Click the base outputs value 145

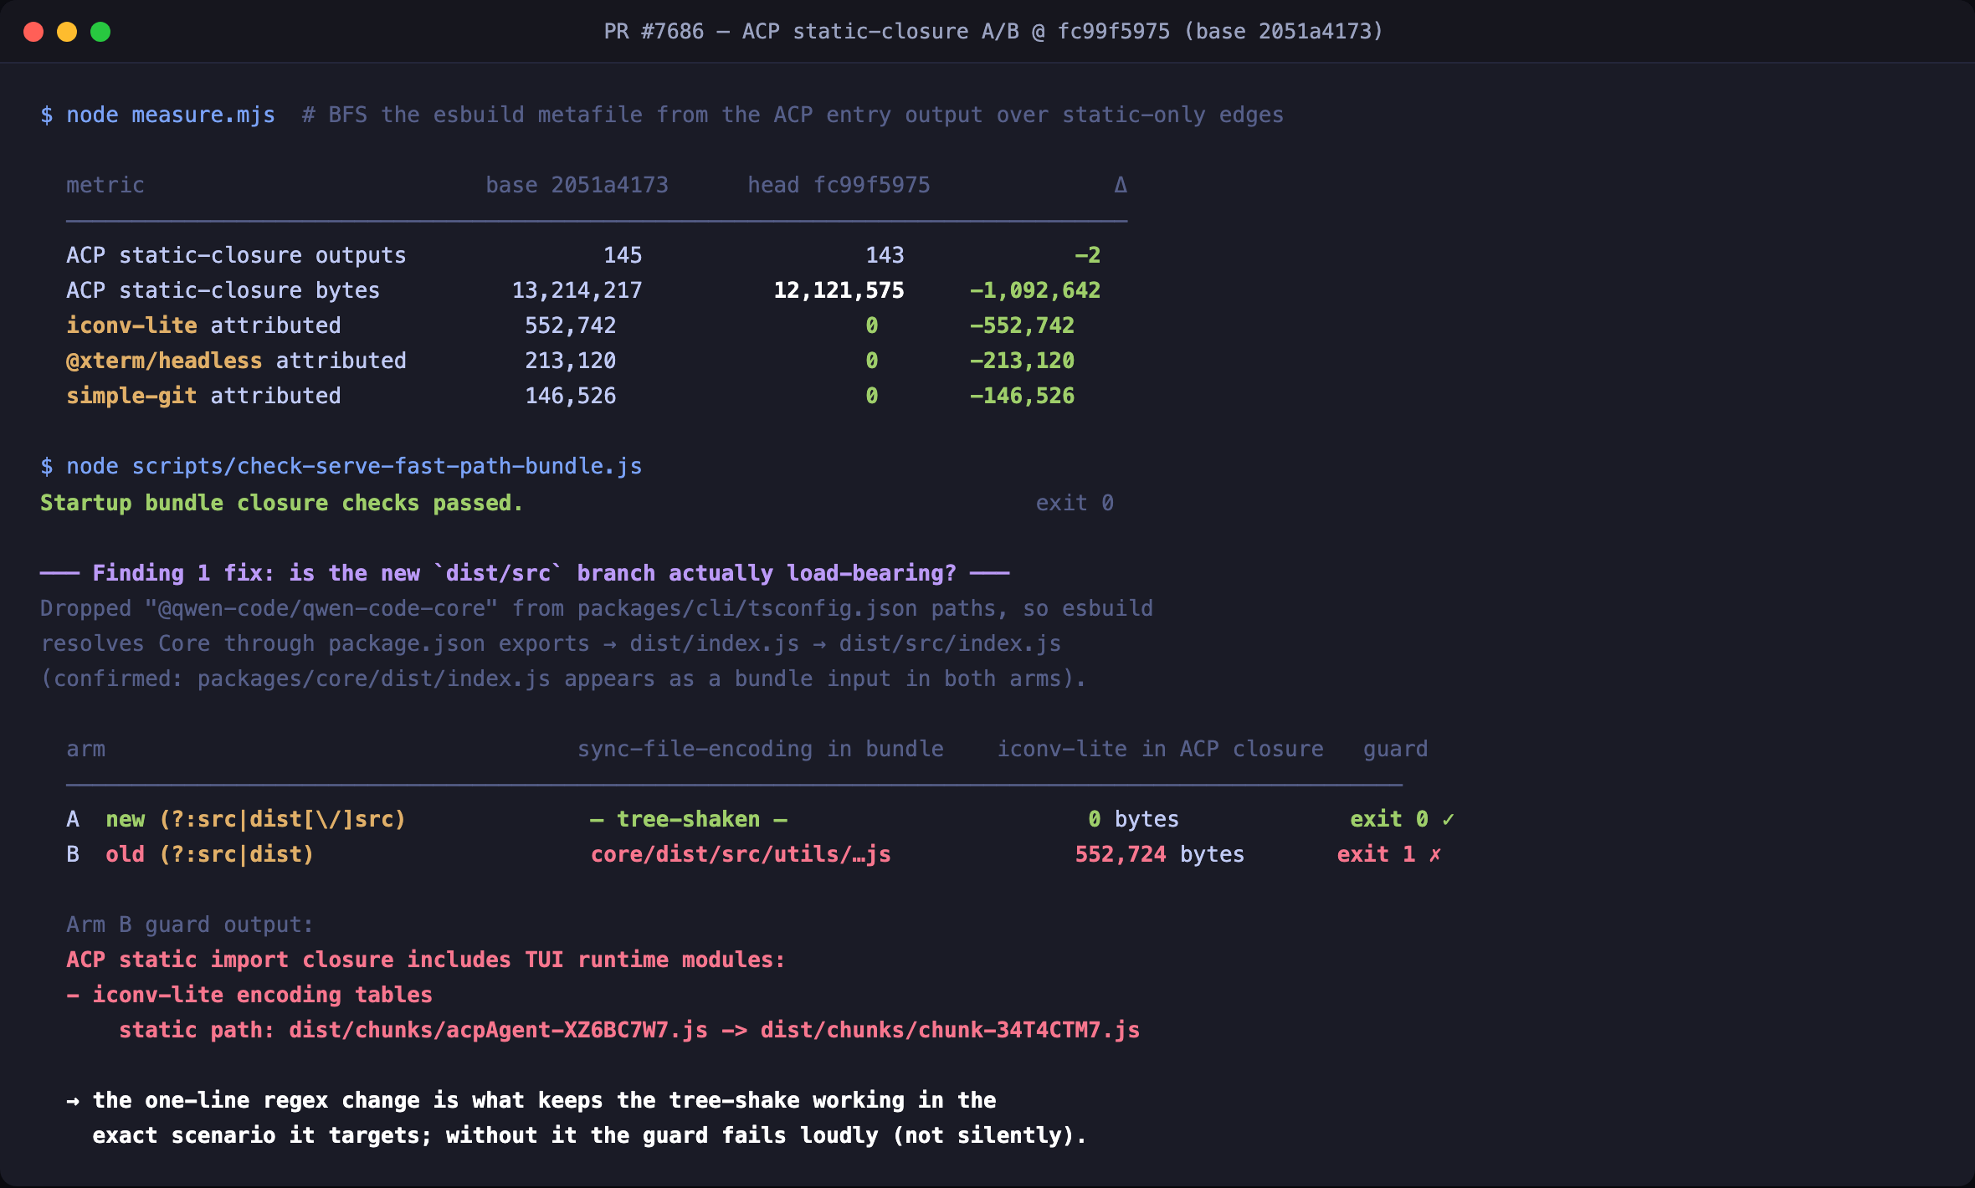tap(623, 255)
